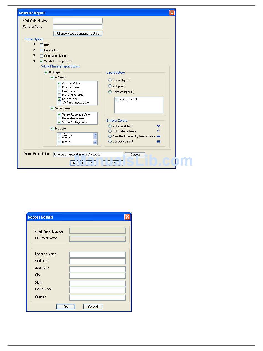Focus Work Order Number field in Generate Report
This screenshot has height=351, width=263.
tap(78, 21)
